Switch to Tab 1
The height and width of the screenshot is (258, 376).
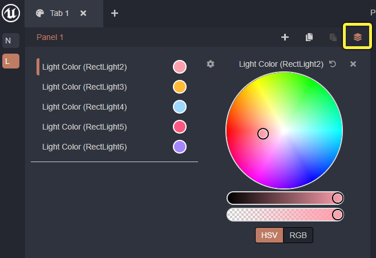click(x=59, y=13)
